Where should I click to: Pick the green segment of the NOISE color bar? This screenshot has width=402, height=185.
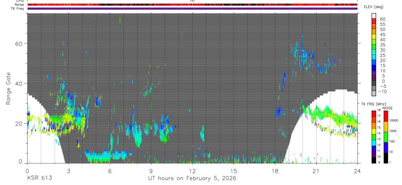386,137
